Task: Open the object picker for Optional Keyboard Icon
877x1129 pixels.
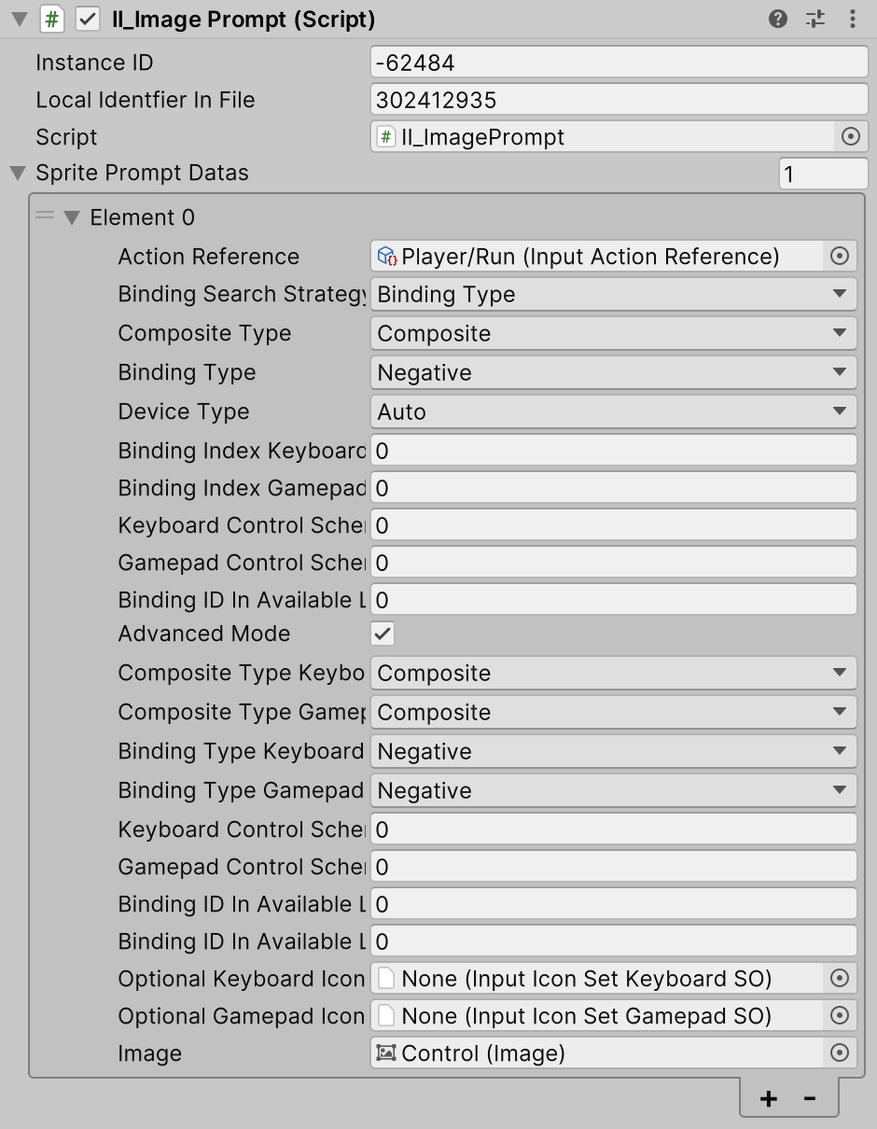Action: point(839,979)
